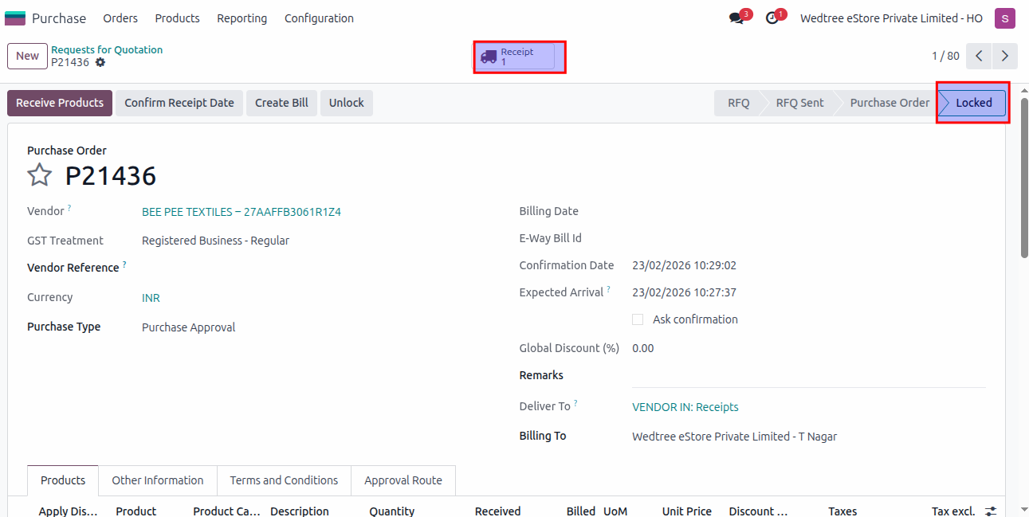Enable the Ask confirmation checkbox
Screen dimensions: 1029x517
click(x=638, y=319)
